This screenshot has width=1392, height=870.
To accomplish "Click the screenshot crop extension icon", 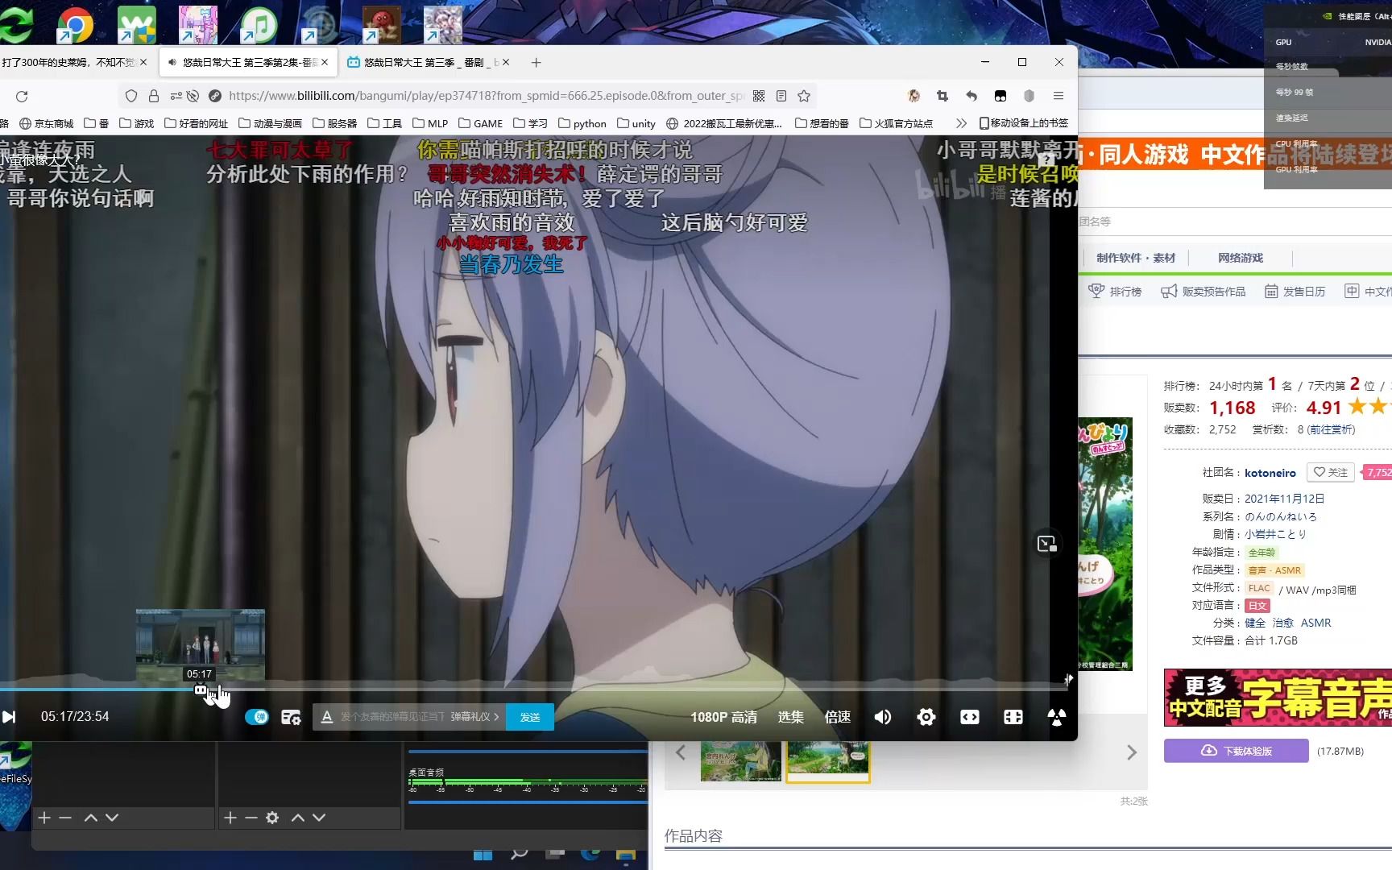I will point(942,96).
